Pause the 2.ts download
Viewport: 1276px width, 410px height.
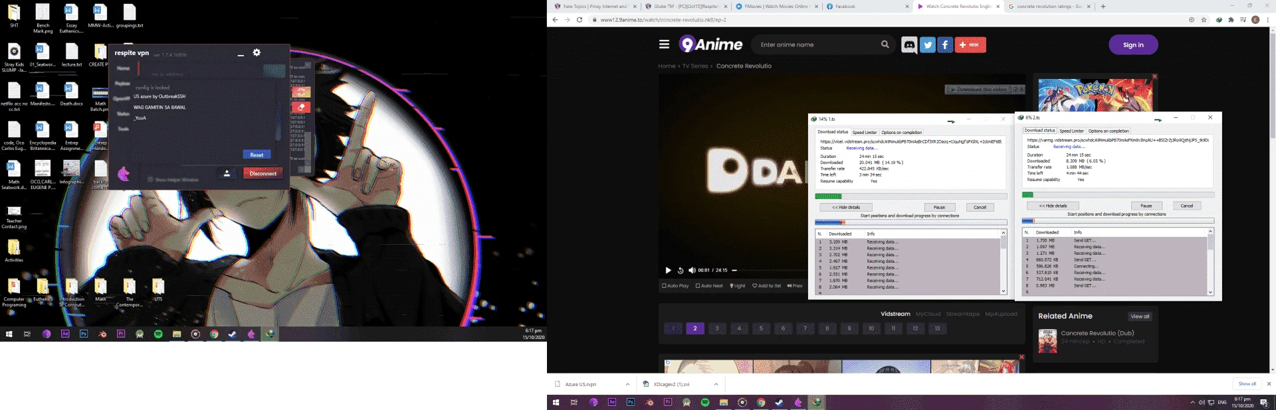click(x=1146, y=206)
